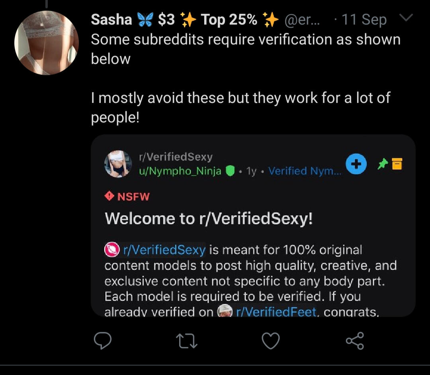The image size is (430, 375).
Task: Open Sasha's profile picture
Action: [46, 43]
